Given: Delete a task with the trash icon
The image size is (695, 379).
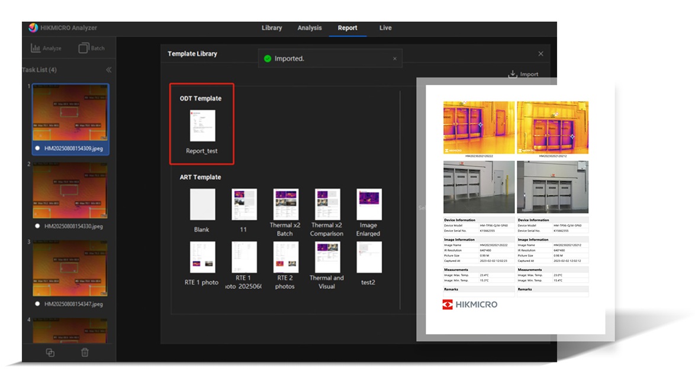Looking at the screenshot, I should coord(85,351).
